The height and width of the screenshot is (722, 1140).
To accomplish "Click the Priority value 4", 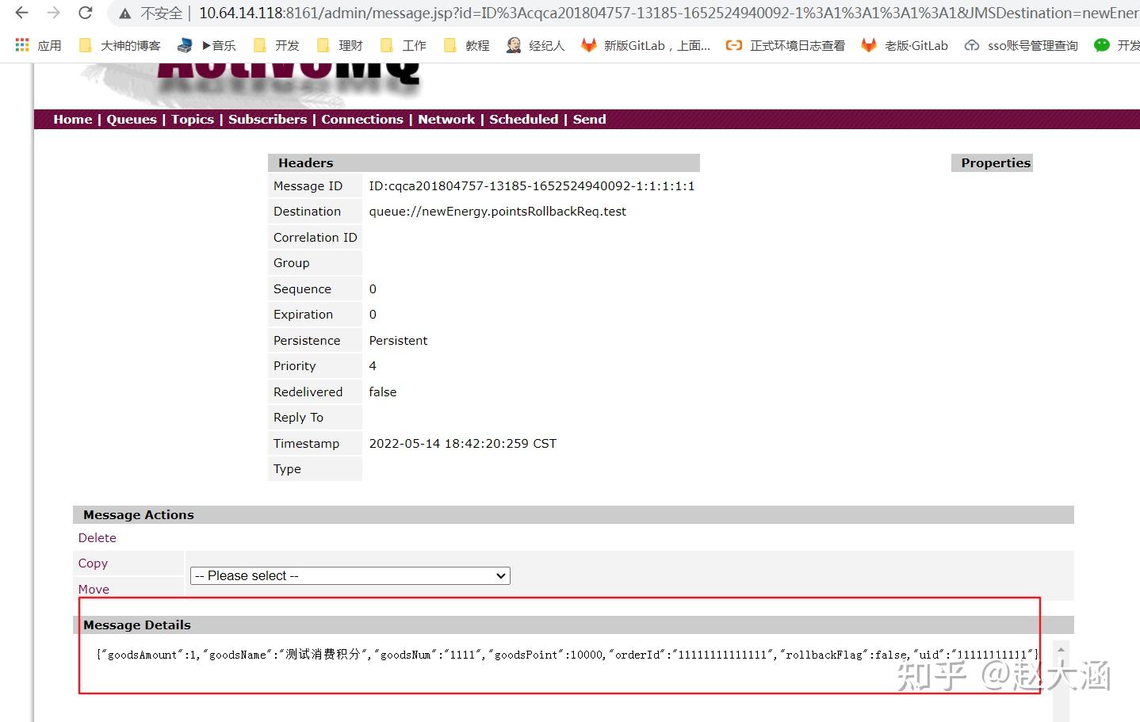I will [373, 365].
